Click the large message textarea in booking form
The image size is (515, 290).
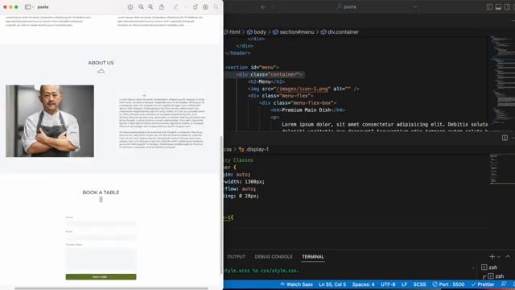(101, 259)
